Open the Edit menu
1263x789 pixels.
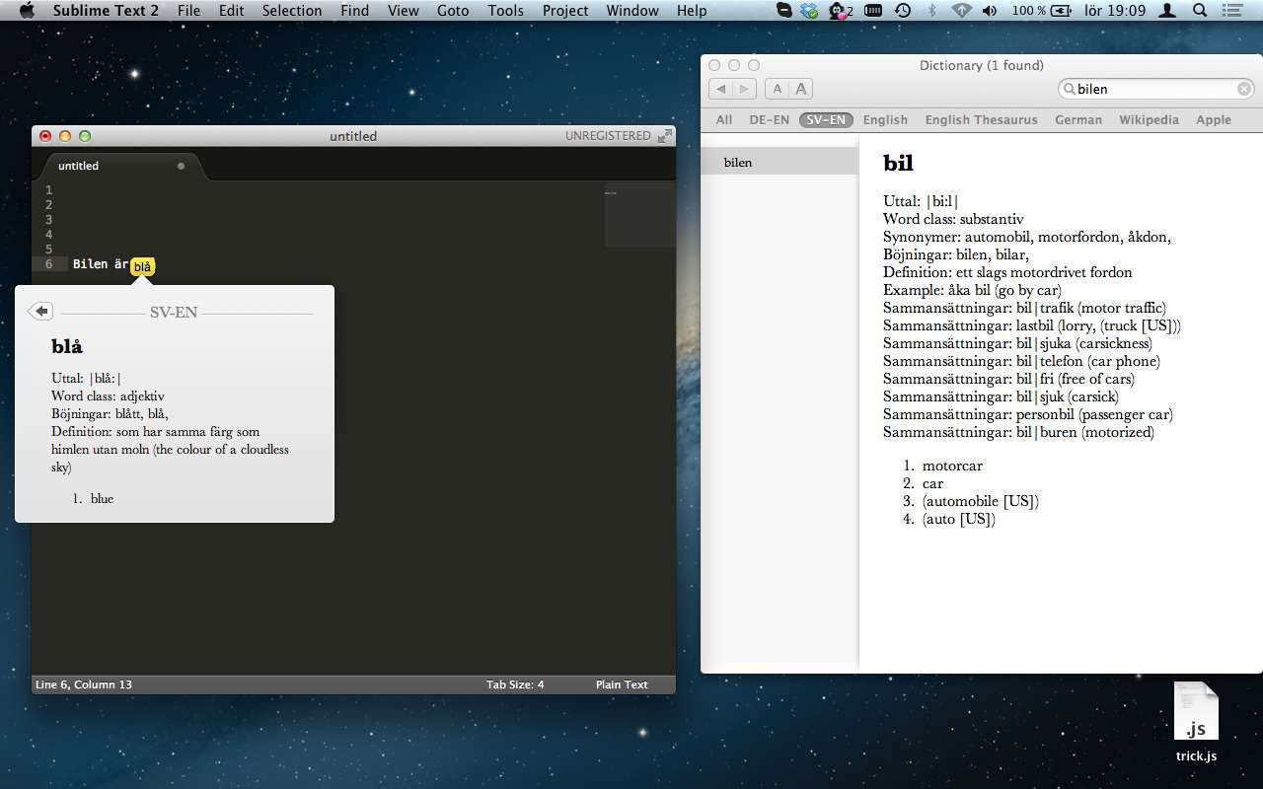click(232, 10)
